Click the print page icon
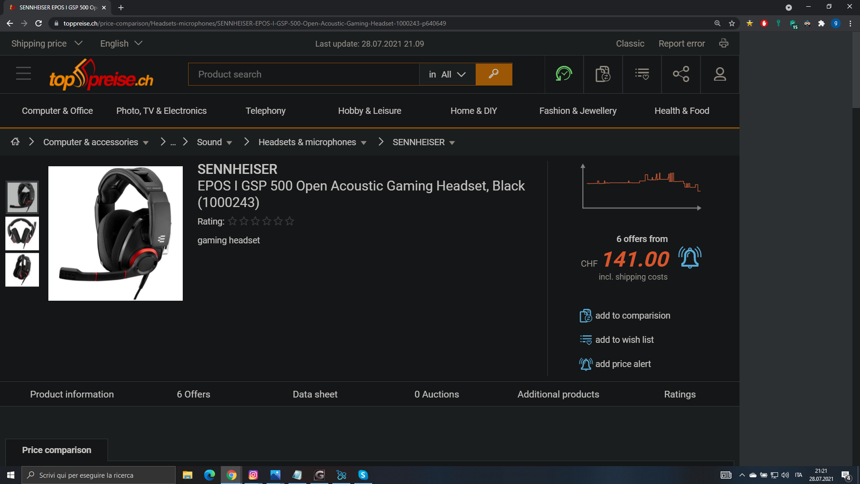The height and width of the screenshot is (484, 860). coord(723,43)
